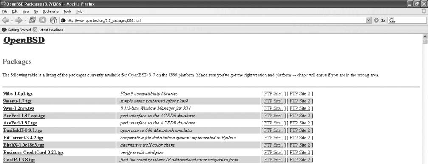Click the Stop loading icon
The height and width of the screenshot is (164, 428).
pyautogui.click(x=42, y=20)
